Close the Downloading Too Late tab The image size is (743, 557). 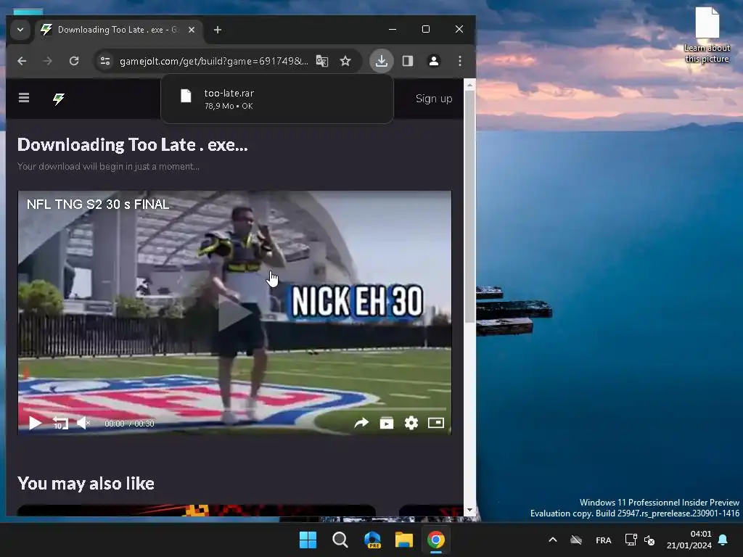coord(192,30)
